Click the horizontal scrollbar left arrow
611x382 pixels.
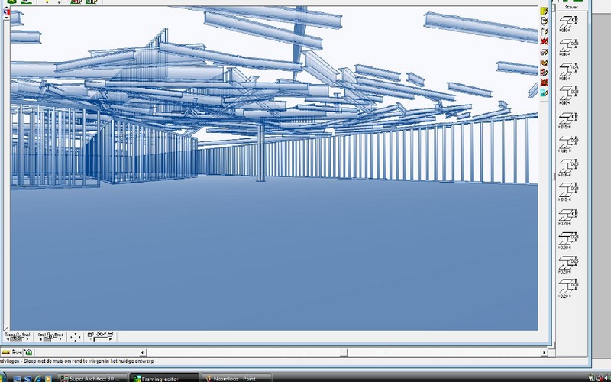(143, 352)
